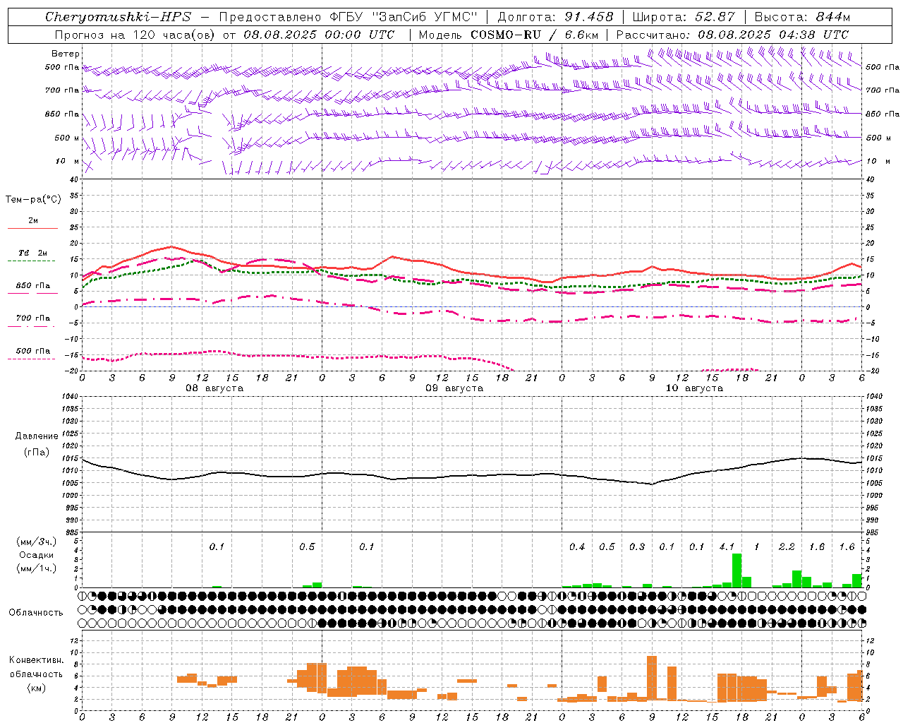903x723 pixels.
Task: Click the "Долгота: 91.458" header value
Action: (x=556, y=17)
